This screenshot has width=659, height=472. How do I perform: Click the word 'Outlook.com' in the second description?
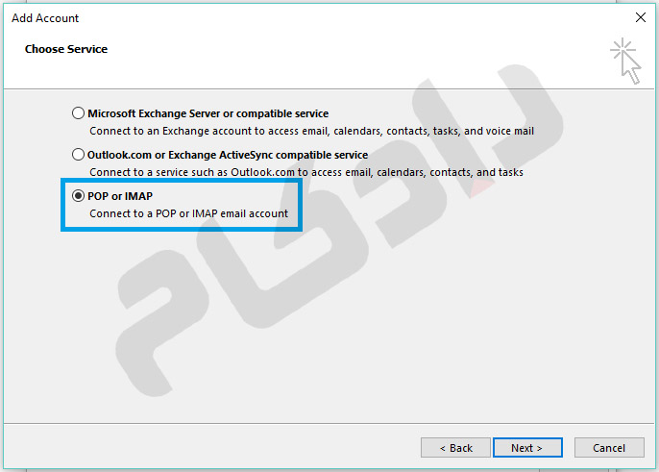pyautogui.click(x=257, y=172)
